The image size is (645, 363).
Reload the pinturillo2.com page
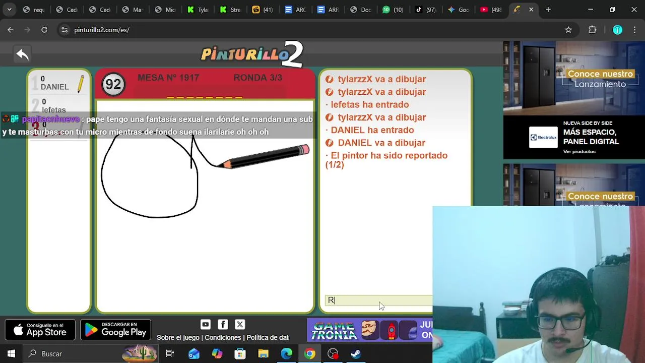(x=44, y=30)
